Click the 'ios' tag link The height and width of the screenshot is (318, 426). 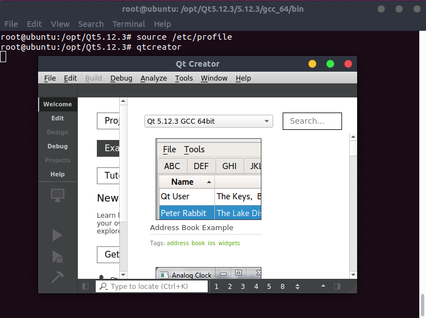point(212,243)
